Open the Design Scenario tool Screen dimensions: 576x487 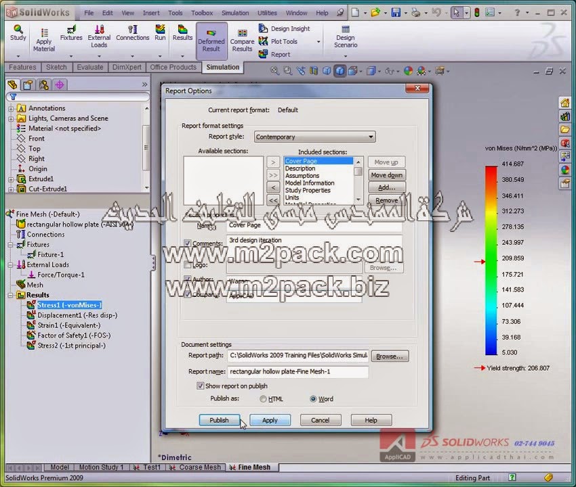pos(346,37)
